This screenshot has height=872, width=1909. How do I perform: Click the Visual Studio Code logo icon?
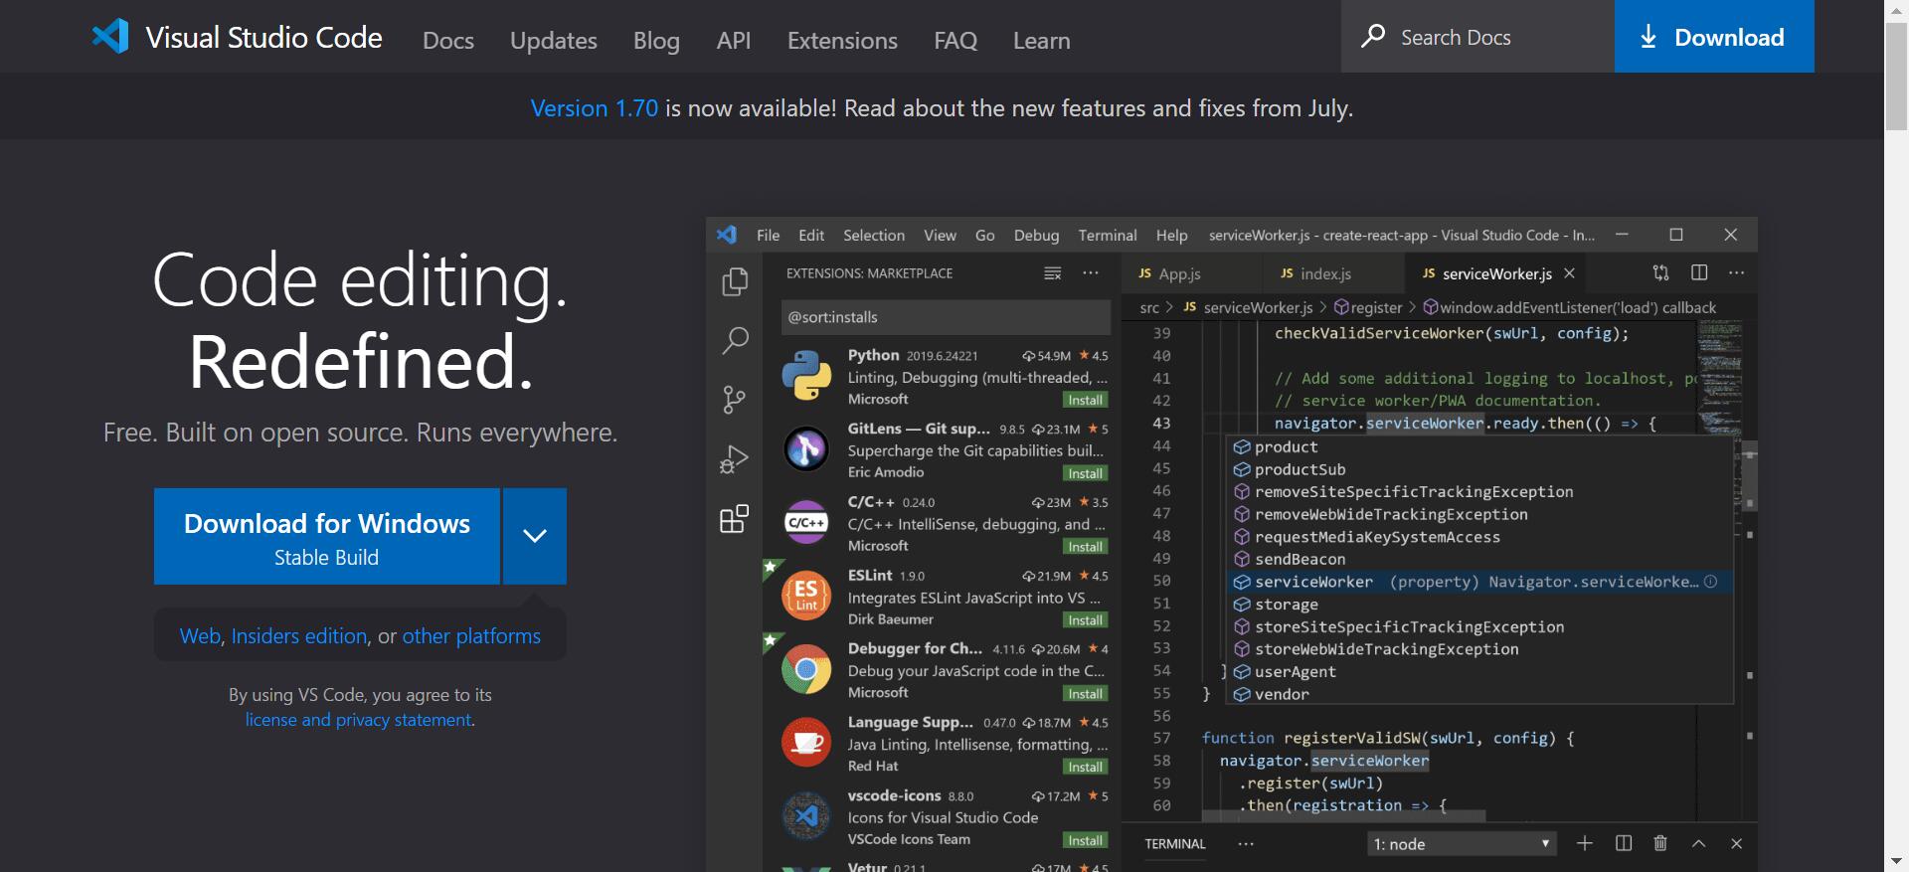110,37
